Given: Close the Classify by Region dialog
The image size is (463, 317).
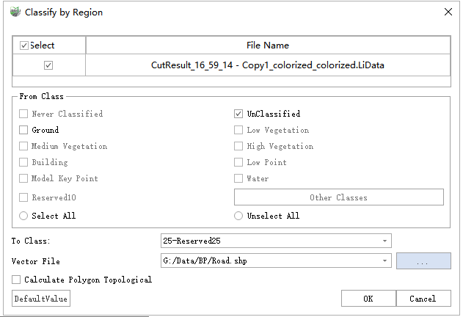Looking at the screenshot, I should point(448,12).
